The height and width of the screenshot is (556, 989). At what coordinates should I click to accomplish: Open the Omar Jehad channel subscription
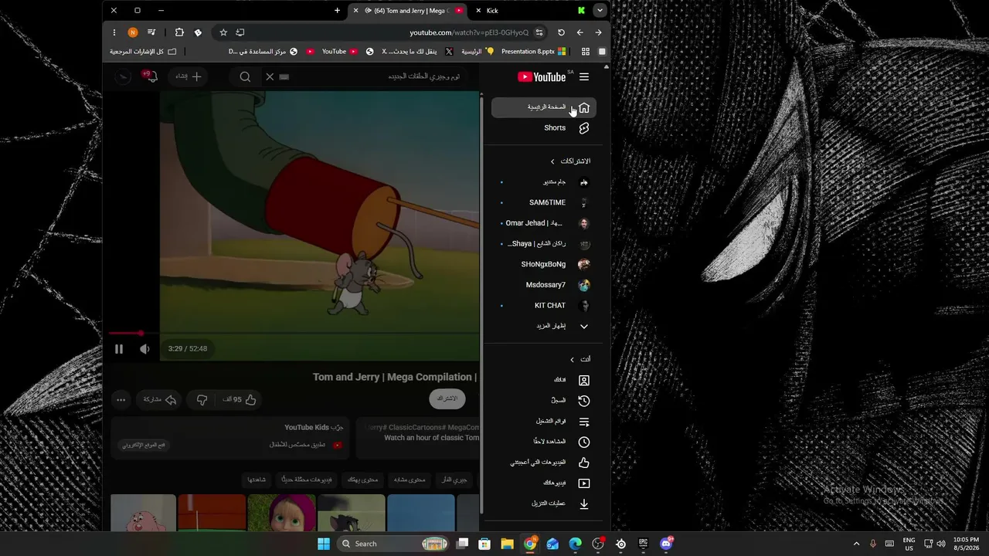coord(544,223)
